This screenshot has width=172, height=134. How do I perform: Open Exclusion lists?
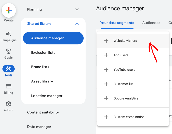[43, 53]
